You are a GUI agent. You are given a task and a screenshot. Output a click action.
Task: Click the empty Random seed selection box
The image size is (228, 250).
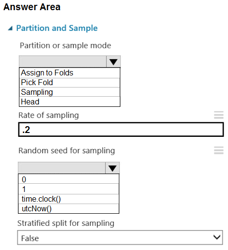62,168
